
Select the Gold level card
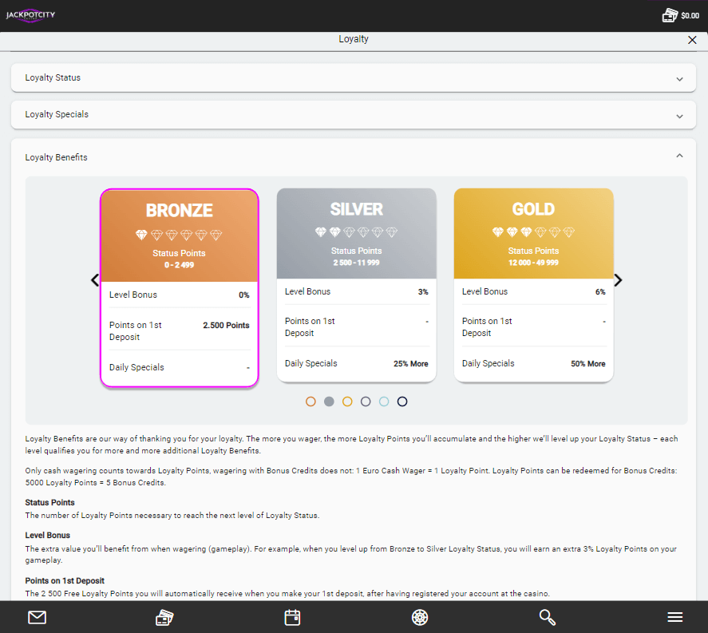(x=533, y=285)
